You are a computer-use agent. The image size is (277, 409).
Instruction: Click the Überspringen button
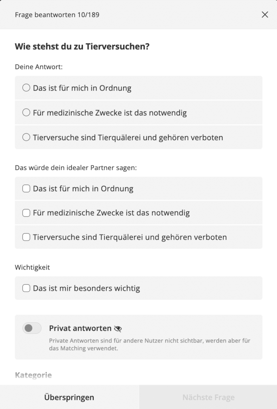click(69, 397)
